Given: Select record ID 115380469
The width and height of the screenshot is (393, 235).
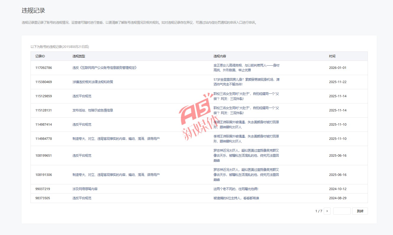Looking at the screenshot, I should (44, 82).
